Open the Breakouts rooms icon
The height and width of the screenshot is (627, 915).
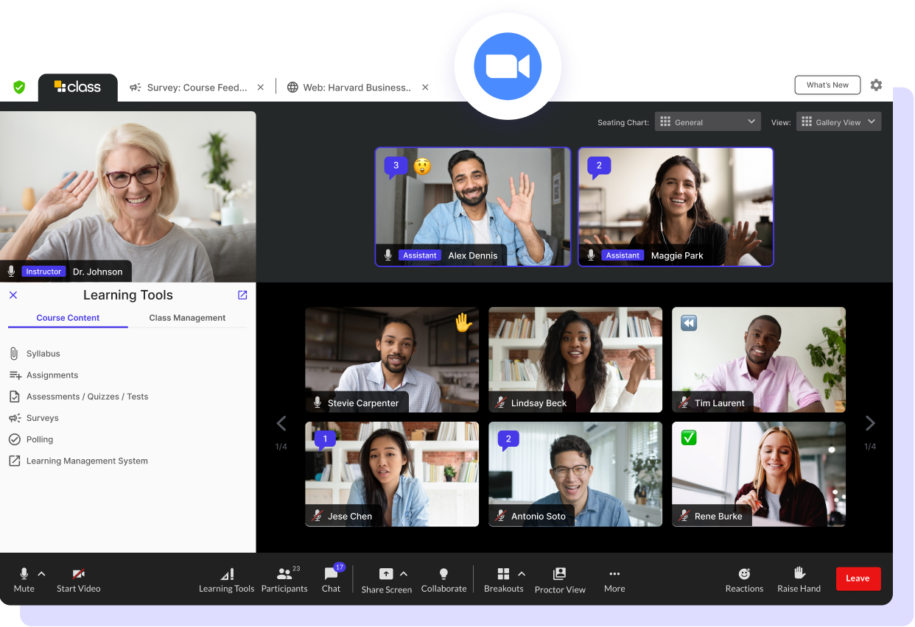pos(504,574)
